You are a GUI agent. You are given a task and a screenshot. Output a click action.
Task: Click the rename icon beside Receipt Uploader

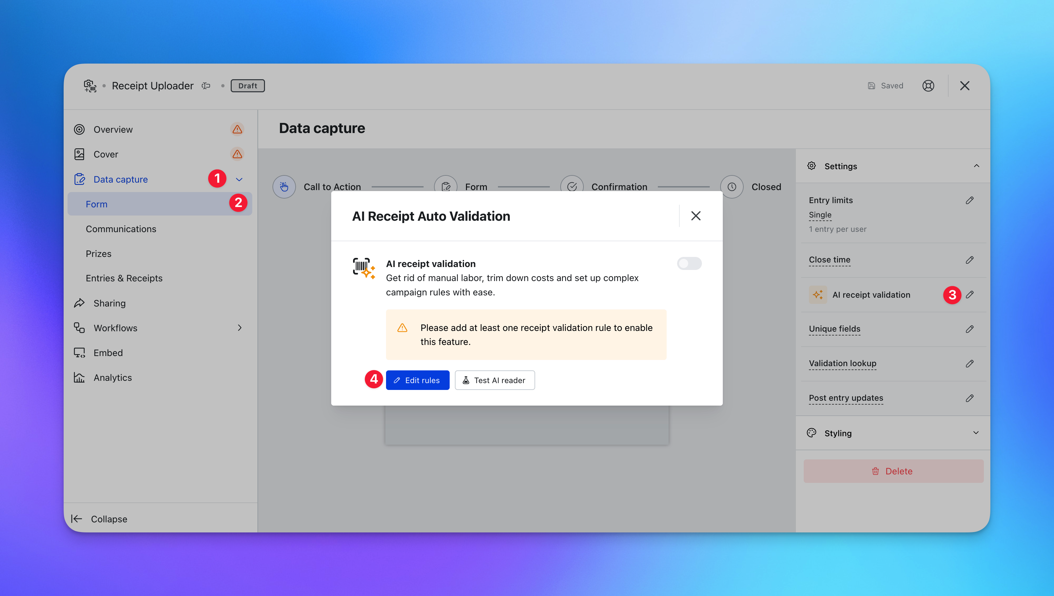pyautogui.click(x=206, y=85)
